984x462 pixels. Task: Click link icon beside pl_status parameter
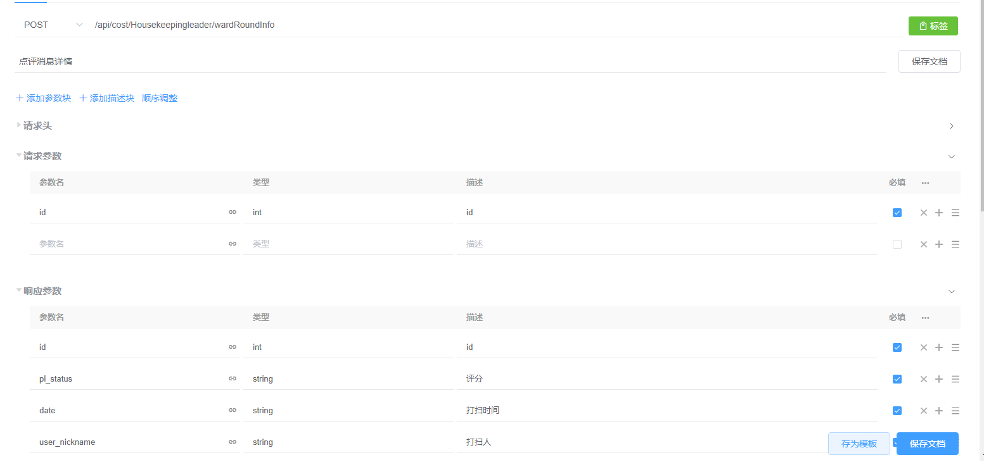[x=233, y=378]
